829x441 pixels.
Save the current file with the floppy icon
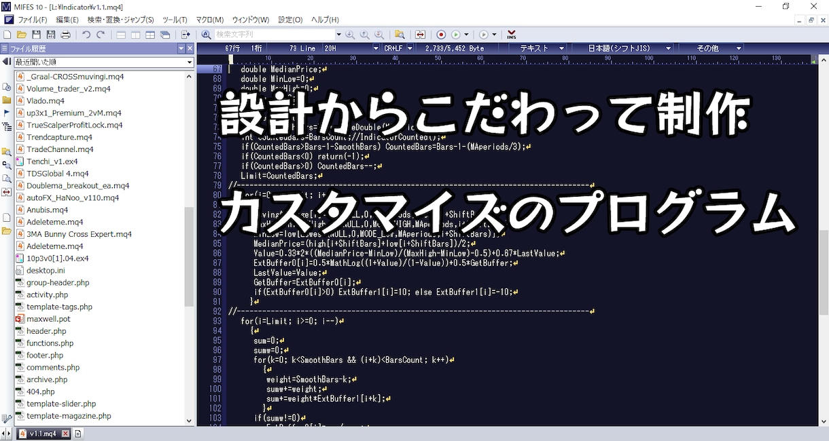36,35
